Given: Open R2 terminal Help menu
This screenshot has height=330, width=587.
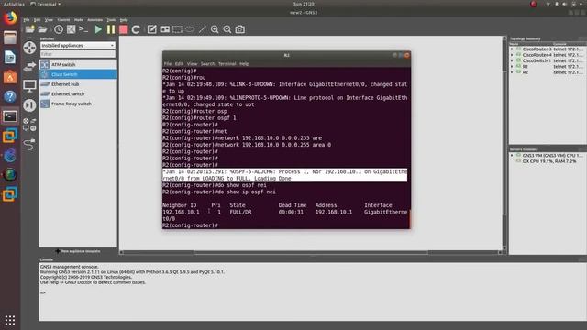Looking at the screenshot, I should coord(244,64).
